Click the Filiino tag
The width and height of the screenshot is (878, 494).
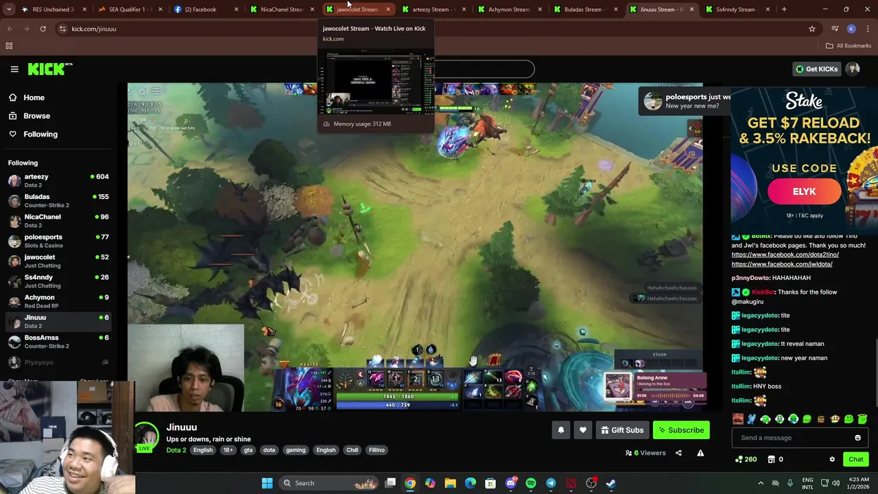pos(377,450)
